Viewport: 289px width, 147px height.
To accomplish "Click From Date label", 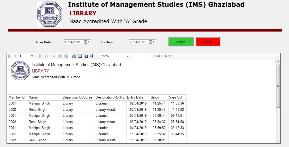I will pos(43,42).
